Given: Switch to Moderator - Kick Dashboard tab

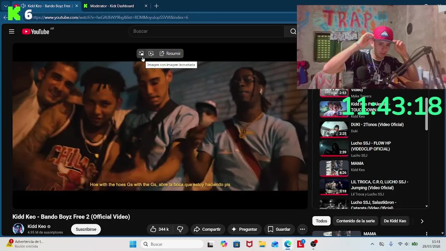Looking at the screenshot, I should click(x=112, y=6).
